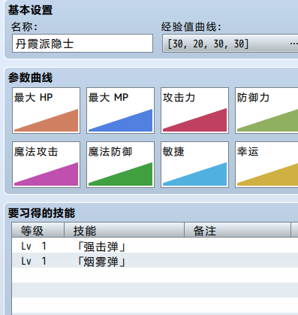Image resolution: width=298 pixels, height=315 pixels.
Task: Select the 「强击弹」 skill row
Action: (155, 245)
